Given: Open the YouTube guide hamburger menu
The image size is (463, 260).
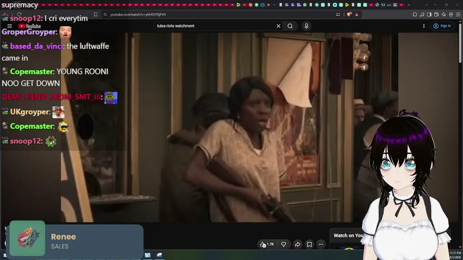Looking at the screenshot, I should 10,26.
